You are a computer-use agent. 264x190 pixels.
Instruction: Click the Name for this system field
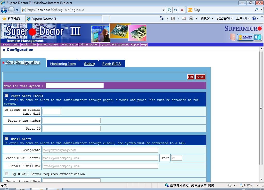point(75,85)
